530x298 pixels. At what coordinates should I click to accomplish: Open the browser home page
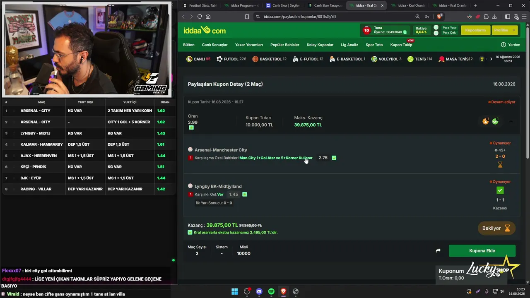tap(208, 17)
